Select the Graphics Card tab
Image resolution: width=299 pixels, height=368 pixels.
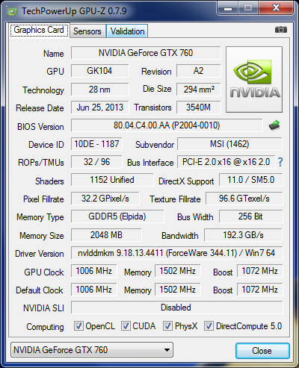pos(39,31)
